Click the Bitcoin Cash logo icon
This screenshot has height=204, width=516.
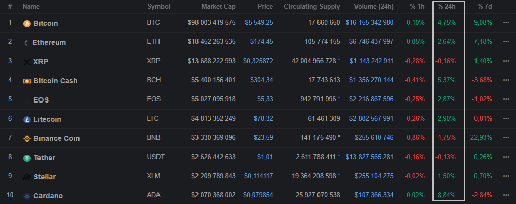(27, 81)
